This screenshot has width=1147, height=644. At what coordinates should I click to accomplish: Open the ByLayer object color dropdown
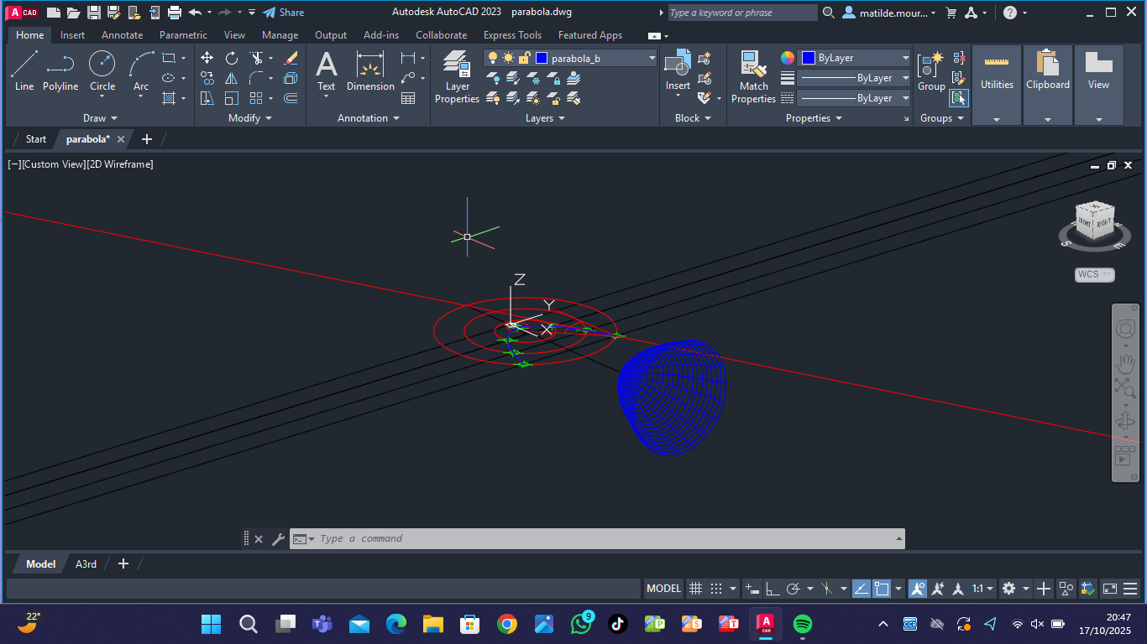click(905, 58)
